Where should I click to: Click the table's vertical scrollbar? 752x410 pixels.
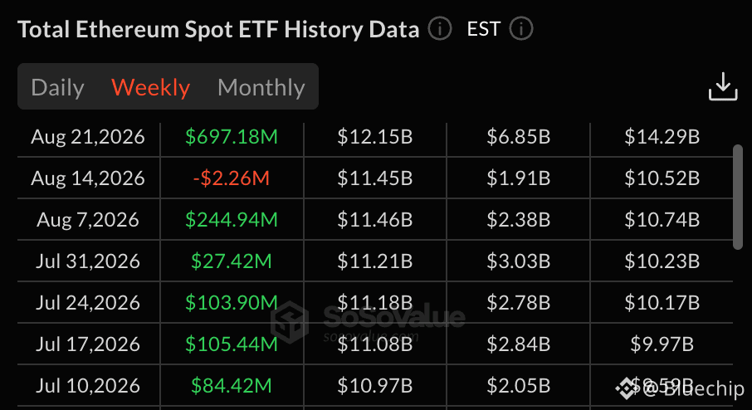click(738, 197)
